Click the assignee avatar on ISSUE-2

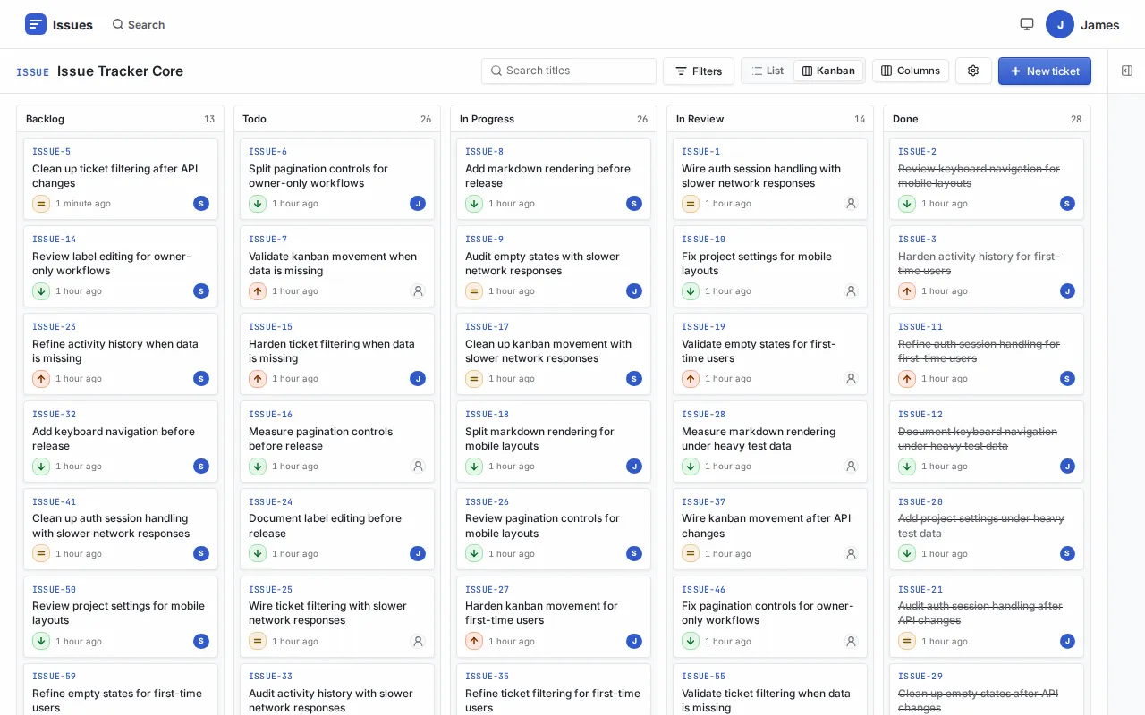(x=1067, y=204)
